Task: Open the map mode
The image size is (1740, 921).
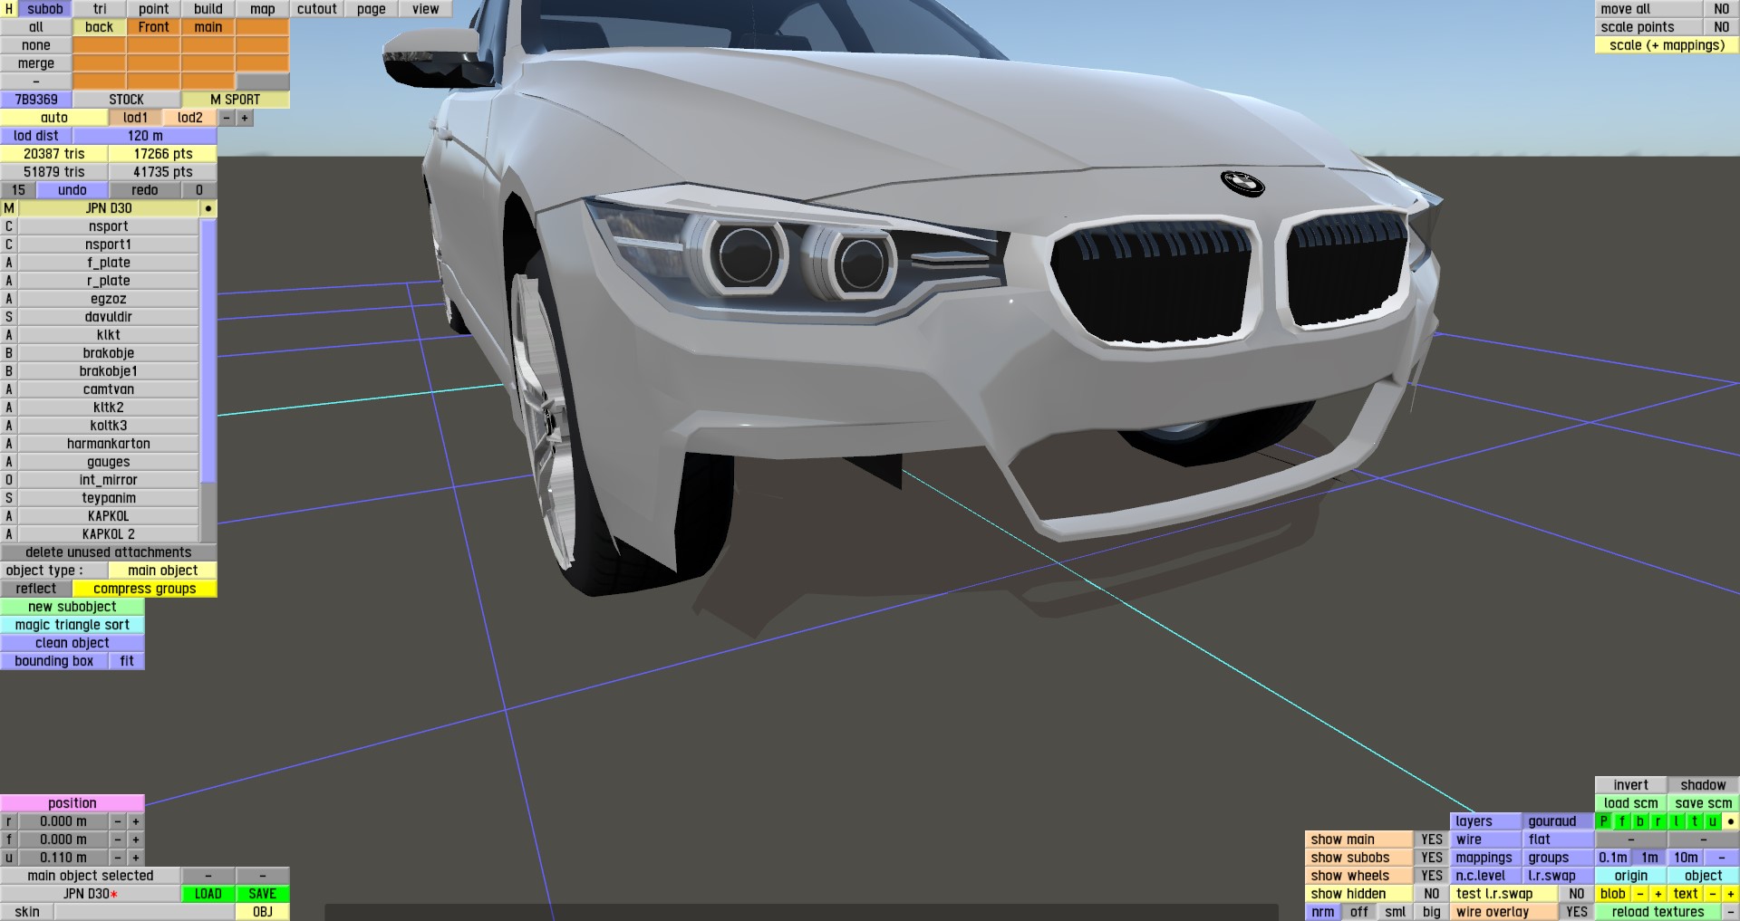Action: [x=263, y=9]
